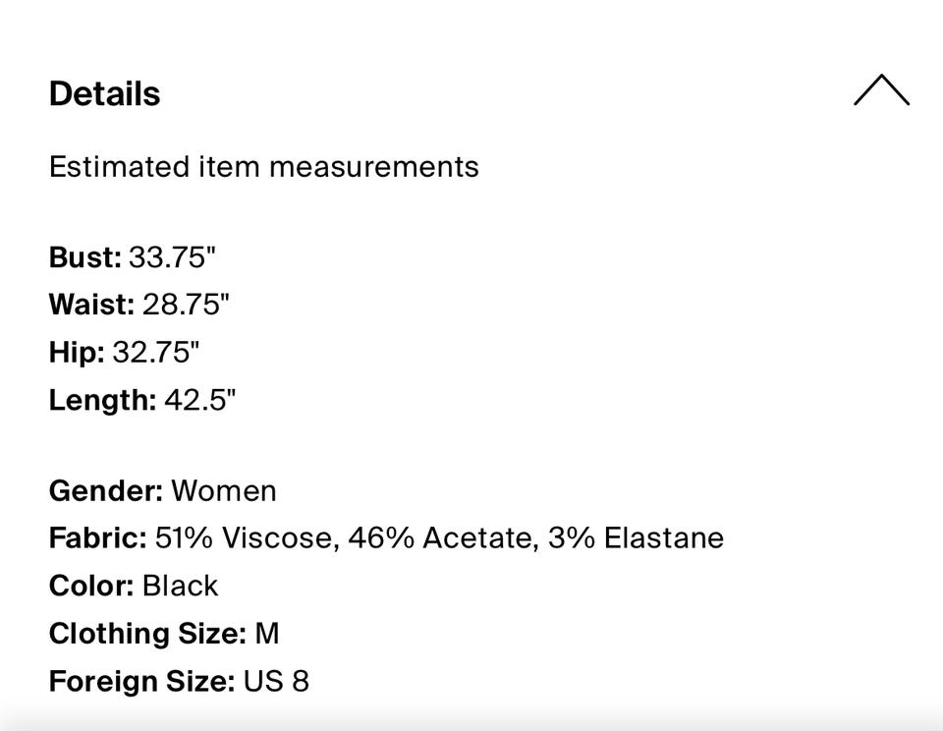This screenshot has height=731, width=943.
Task: Click the 51% Viscose fabric text
Action: click(x=244, y=538)
